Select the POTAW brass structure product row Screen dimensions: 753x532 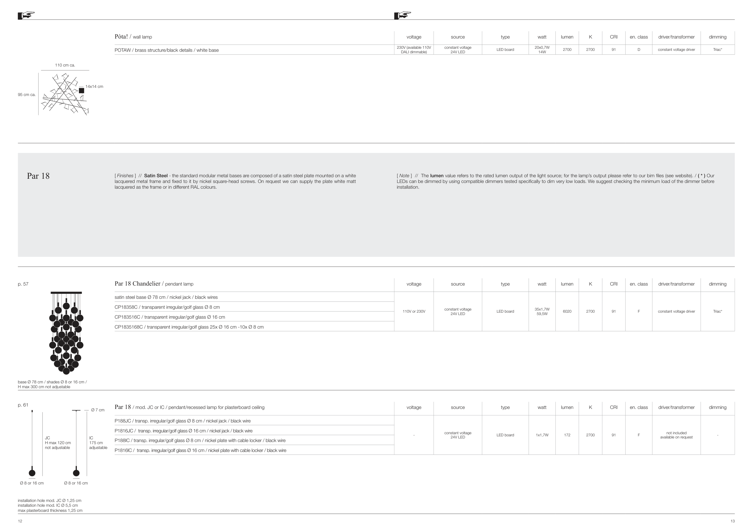click(166, 50)
